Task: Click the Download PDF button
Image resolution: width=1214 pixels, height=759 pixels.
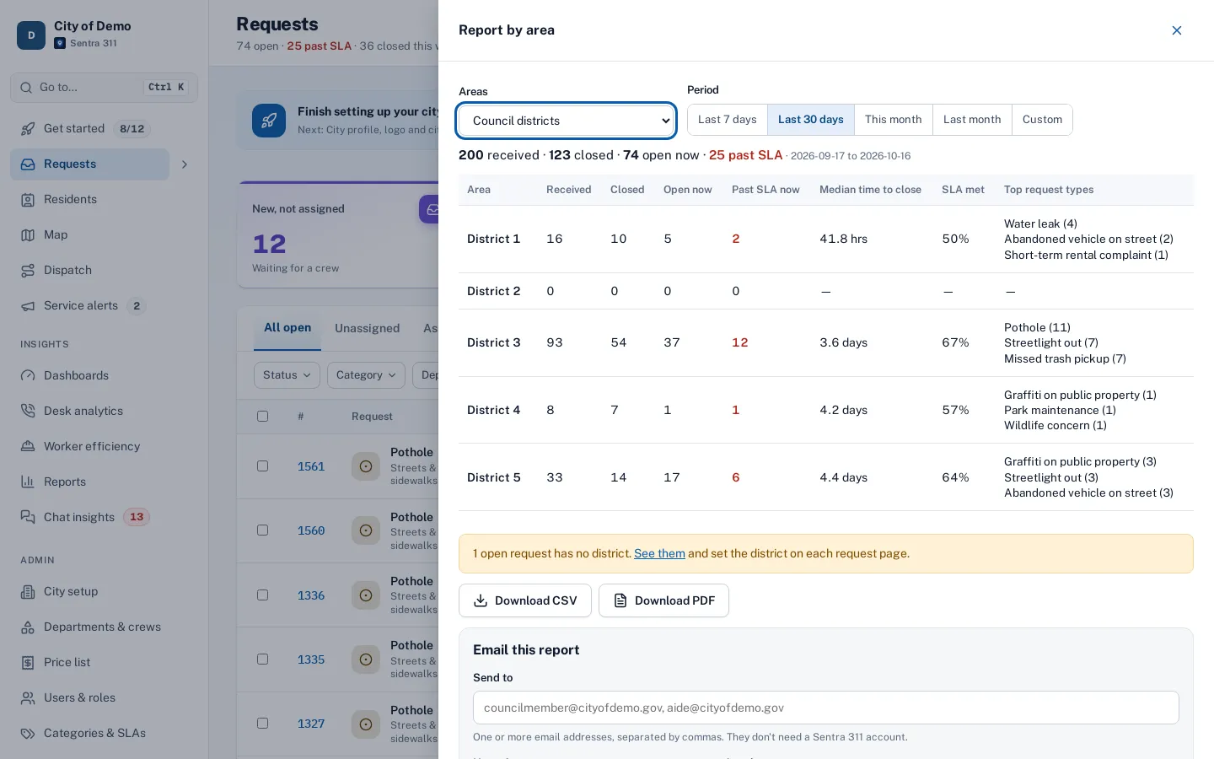Action: [x=663, y=600]
